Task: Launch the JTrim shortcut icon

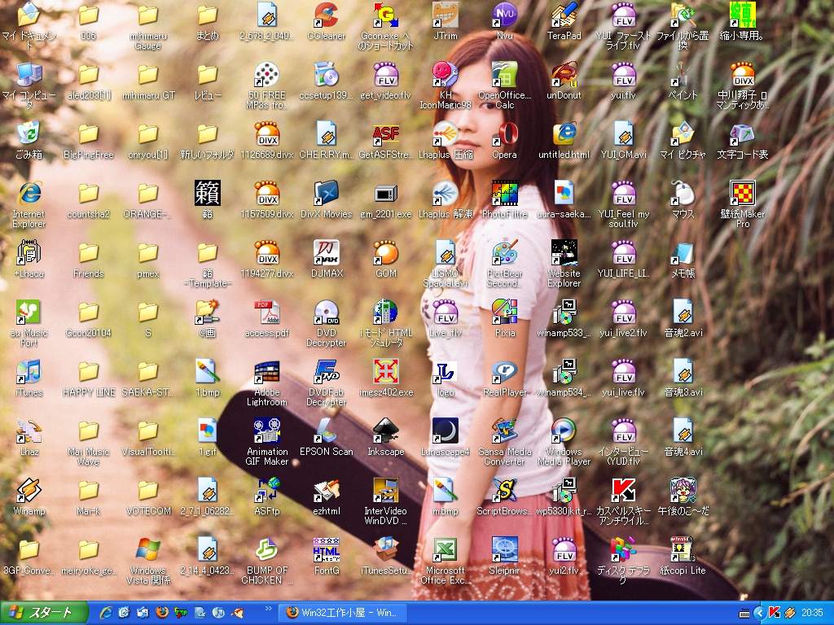Action: [446, 15]
